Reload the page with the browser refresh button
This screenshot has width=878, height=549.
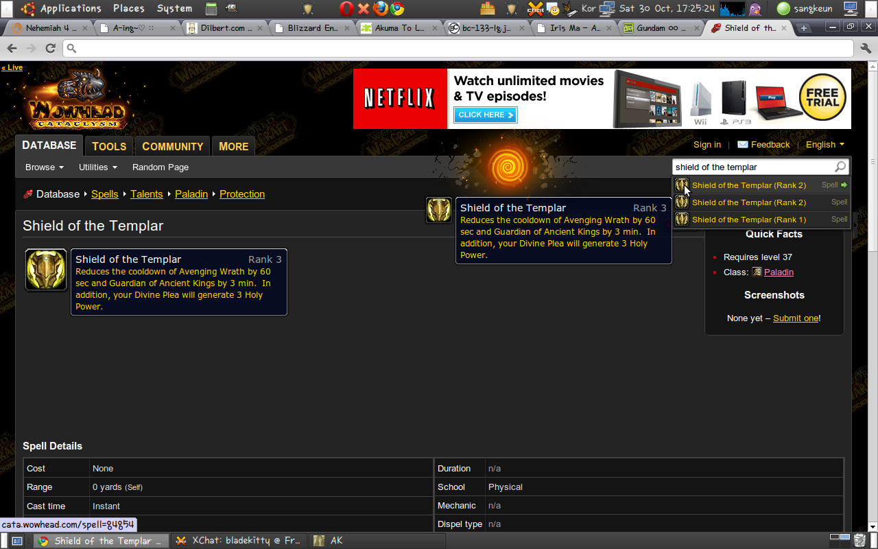(x=50, y=48)
